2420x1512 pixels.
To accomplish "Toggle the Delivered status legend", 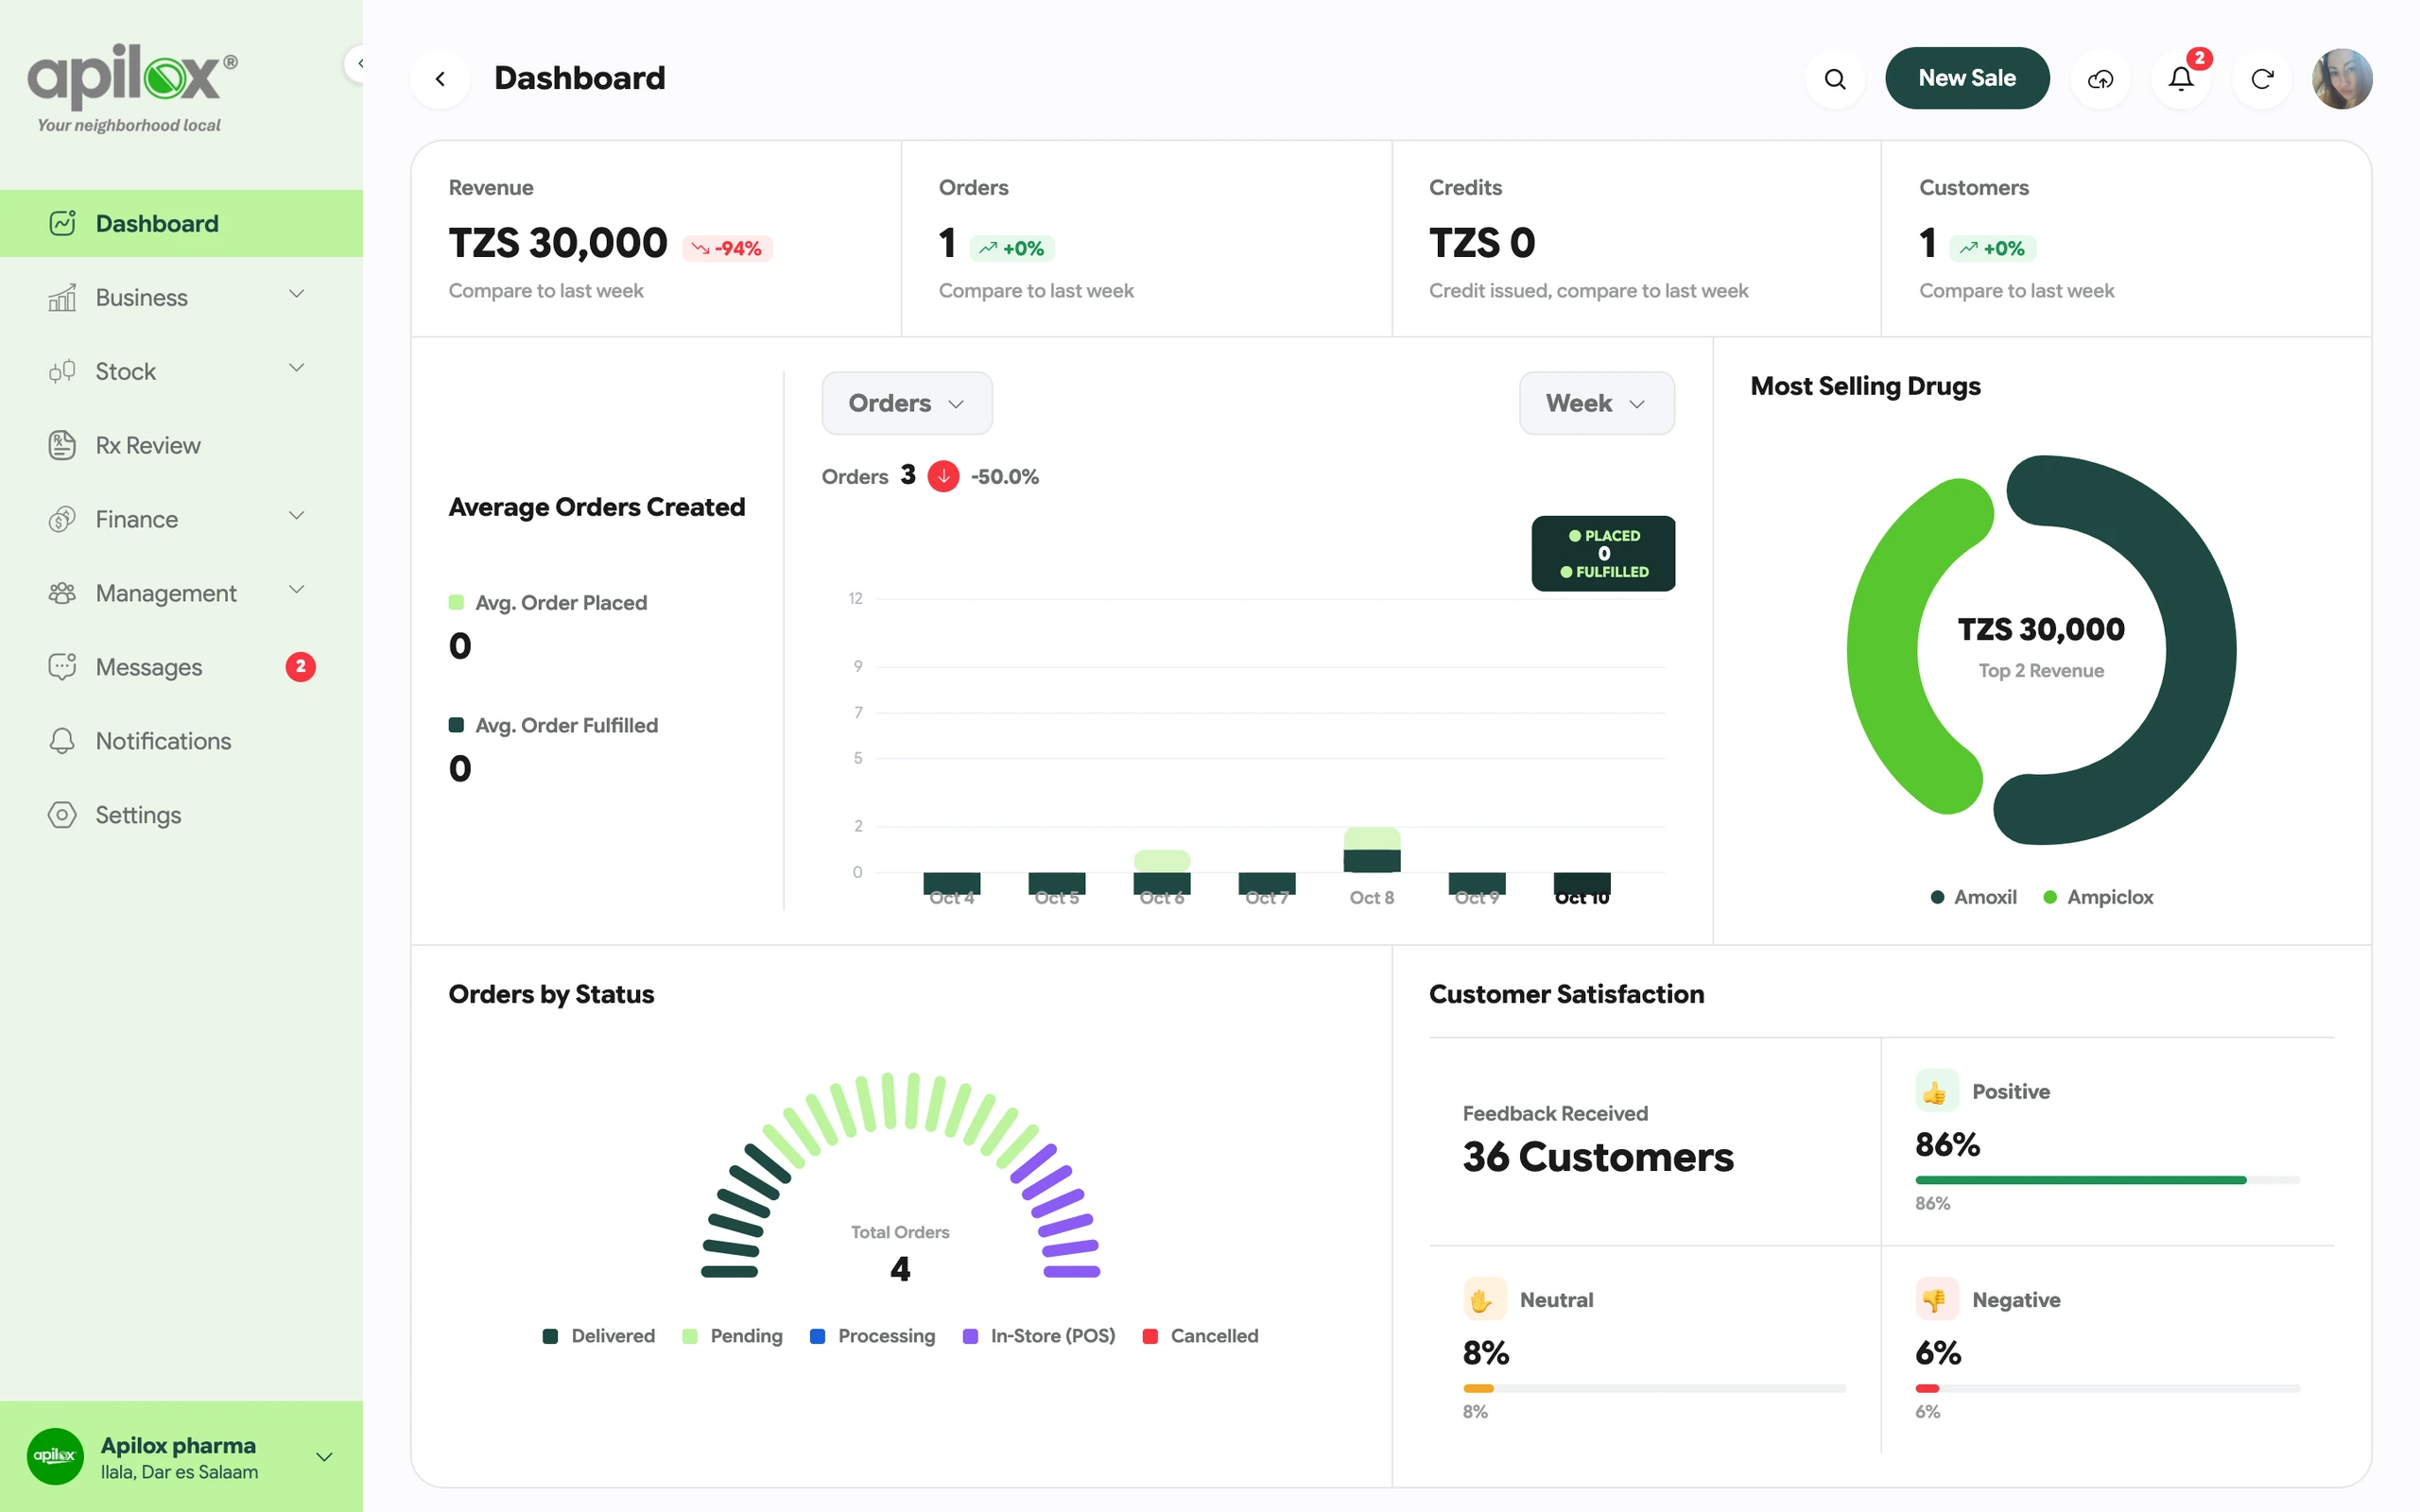I will click(598, 1336).
